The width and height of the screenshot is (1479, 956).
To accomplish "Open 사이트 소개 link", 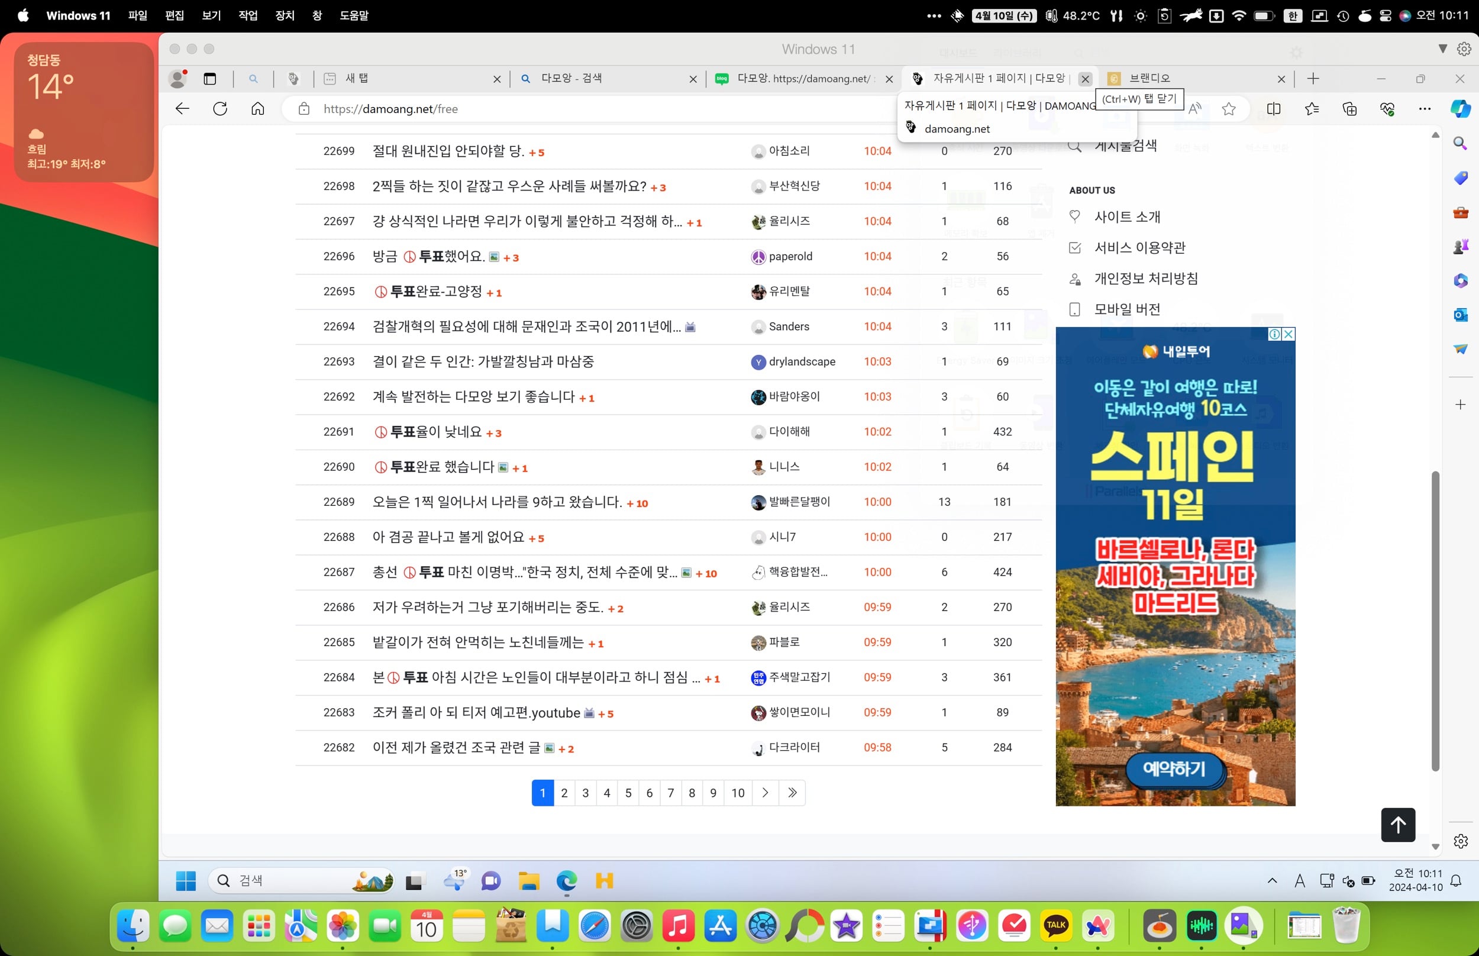I will 1127,217.
